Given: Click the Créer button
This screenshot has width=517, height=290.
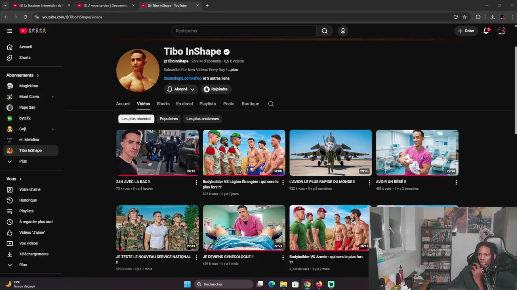Looking at the screenshot, I should [x=466, y=31].
